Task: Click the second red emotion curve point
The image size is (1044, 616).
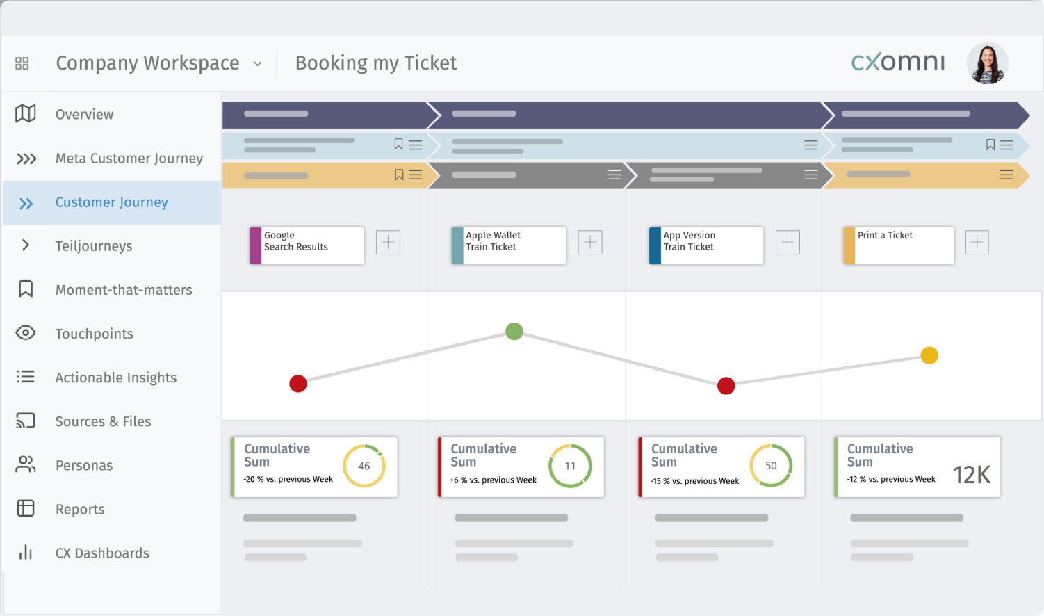Action: [x=726, y=386]
